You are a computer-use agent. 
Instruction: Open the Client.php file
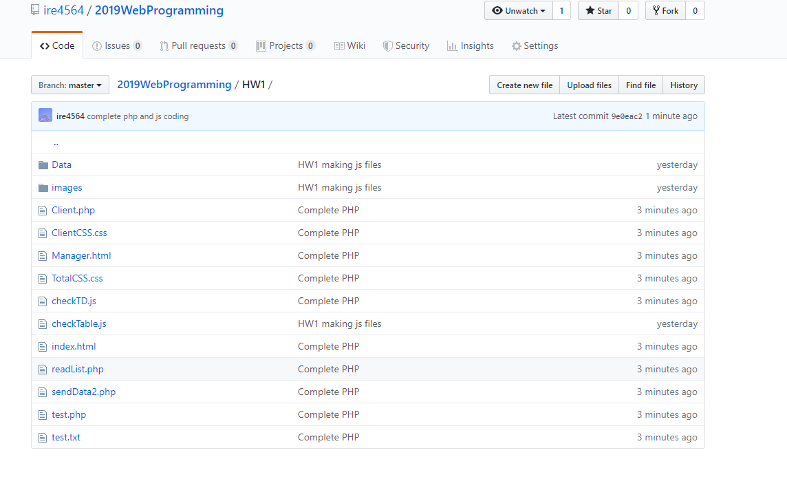[x=74, y=210]
